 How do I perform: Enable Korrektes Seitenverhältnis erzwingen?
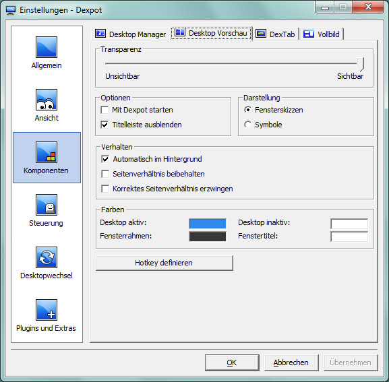point(105,189)
